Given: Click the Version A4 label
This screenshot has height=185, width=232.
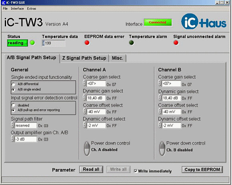Looking at the screenshot, I should (x=57, y=24).
